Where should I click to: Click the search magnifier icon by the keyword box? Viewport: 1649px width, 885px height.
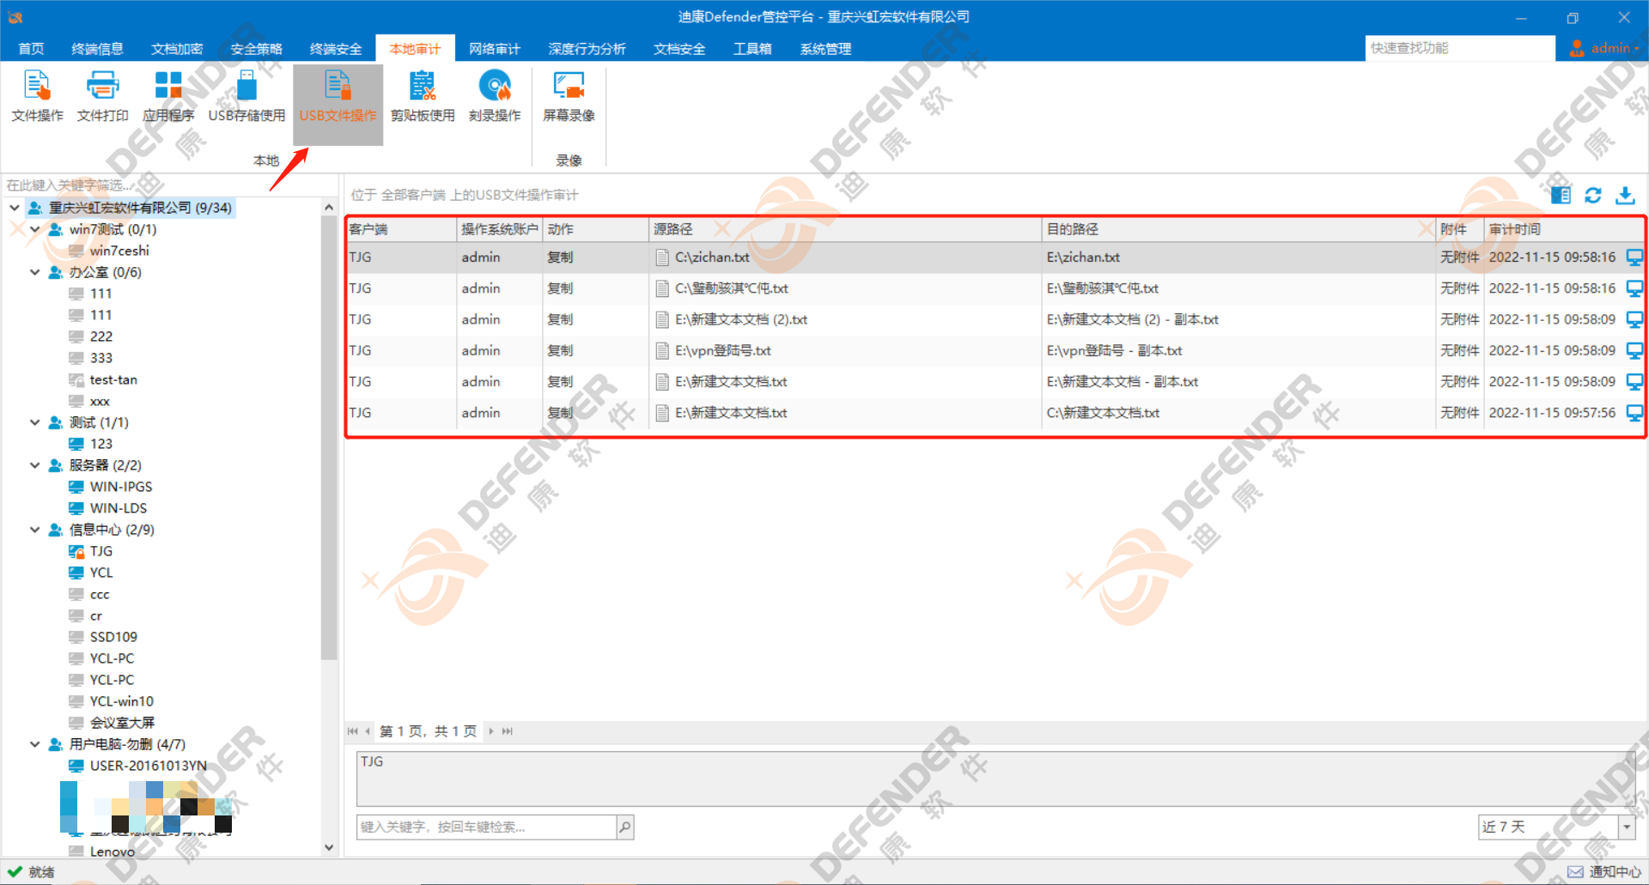pyautogui.click(x=625, y=827)
